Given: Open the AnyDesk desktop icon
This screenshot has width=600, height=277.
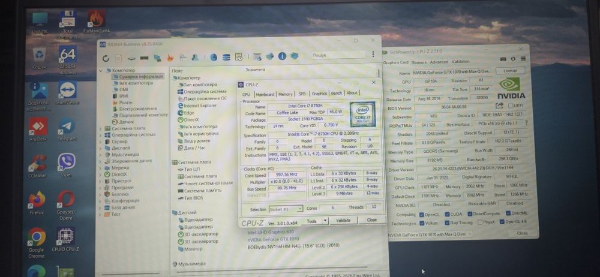Looking at the screenshot, I should pos(38,130).
